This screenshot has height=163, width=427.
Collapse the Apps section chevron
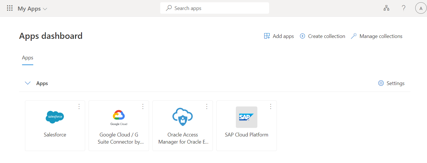pos(28,83)
